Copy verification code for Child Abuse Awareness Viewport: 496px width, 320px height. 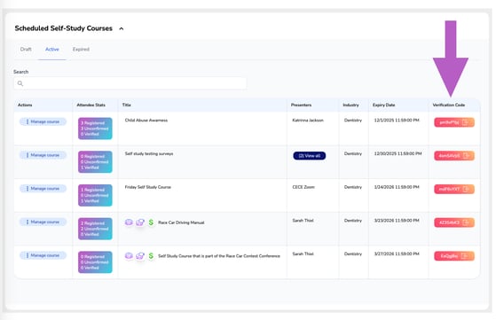(x=454, y=122)
